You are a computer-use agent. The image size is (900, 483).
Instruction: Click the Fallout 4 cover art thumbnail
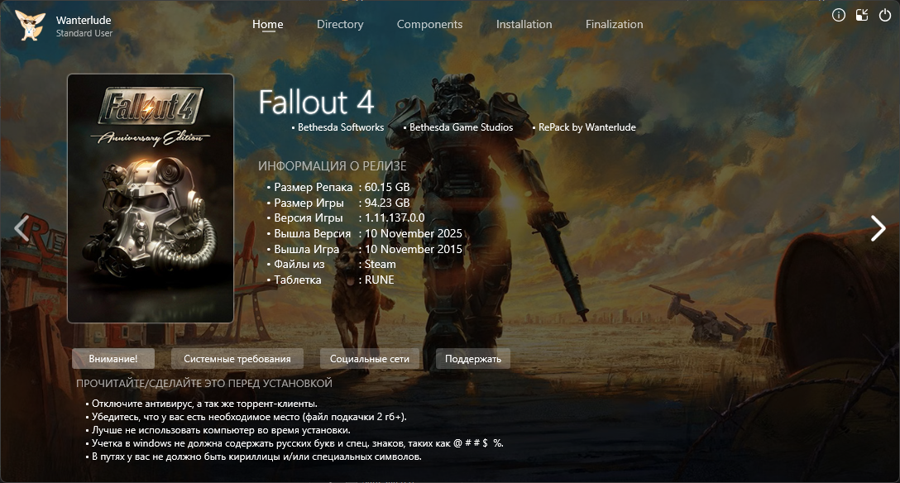coord(151,198)
